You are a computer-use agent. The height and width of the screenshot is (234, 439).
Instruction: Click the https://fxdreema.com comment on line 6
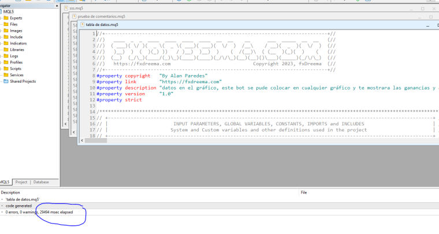click(142, 64)
